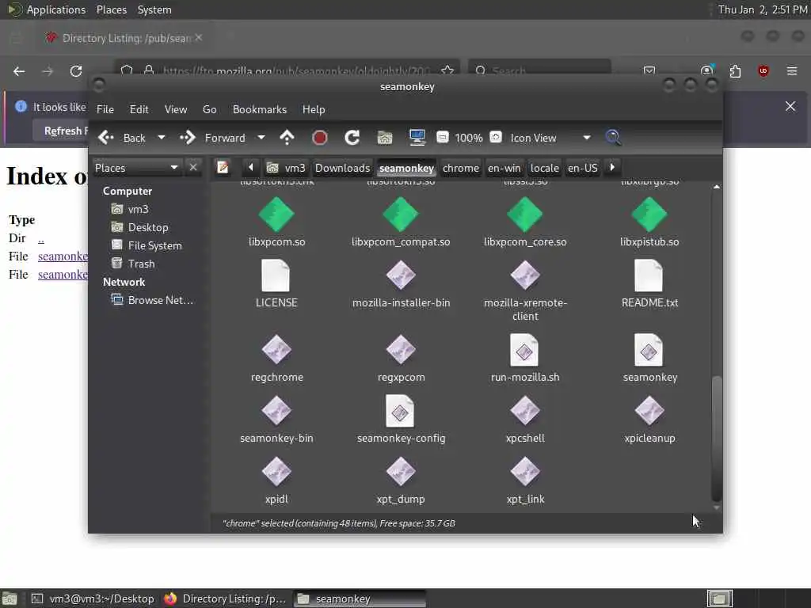This screenshot has width=811, height=608.
Task: Stop loading with the red stop icon
Action: (320, 138)
